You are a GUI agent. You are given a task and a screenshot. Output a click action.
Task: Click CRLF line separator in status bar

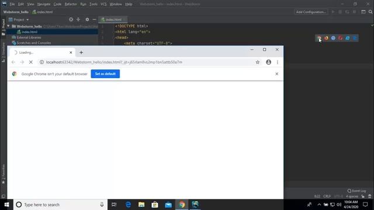(x=327, y=196)
